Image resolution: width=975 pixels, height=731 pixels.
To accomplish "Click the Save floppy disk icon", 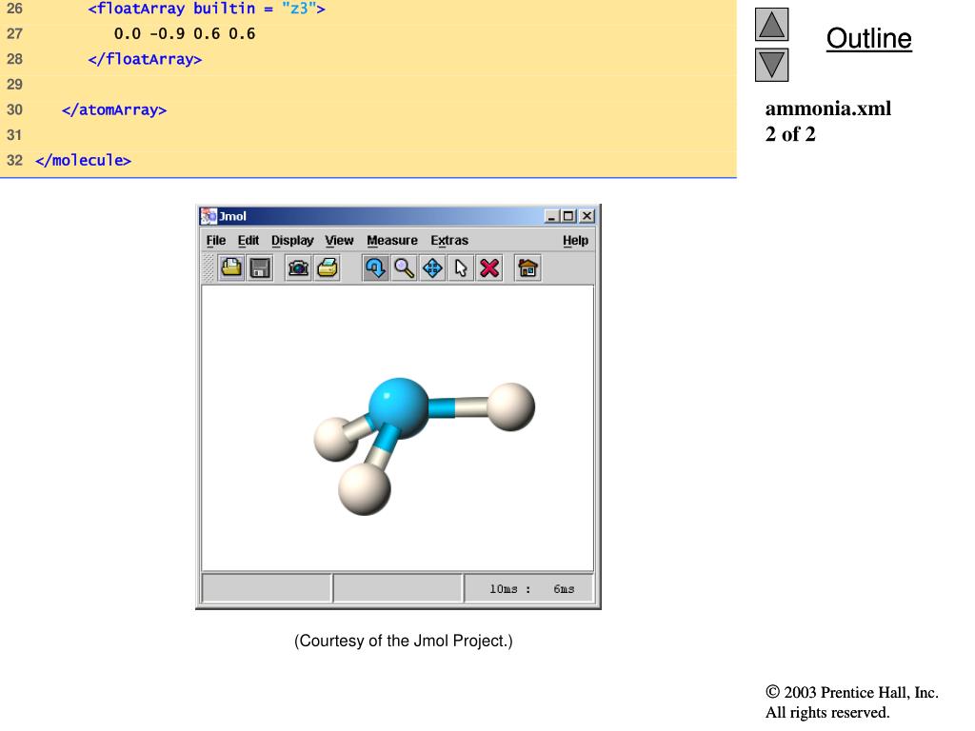I will pyautogui.click(x=260, y=267).
